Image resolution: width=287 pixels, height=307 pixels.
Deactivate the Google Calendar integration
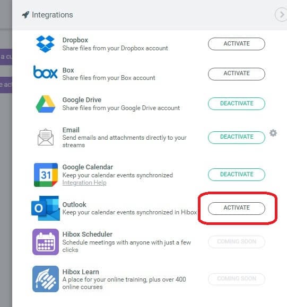click(237, 175)
